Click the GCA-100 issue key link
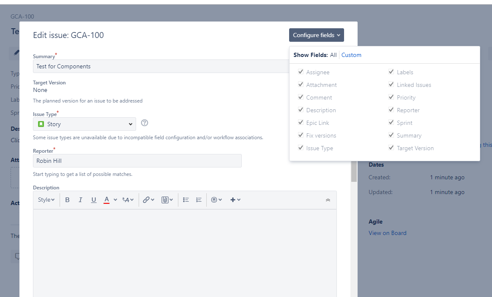The width and height of the screenshot is (492, 297). tap(22, 16)
